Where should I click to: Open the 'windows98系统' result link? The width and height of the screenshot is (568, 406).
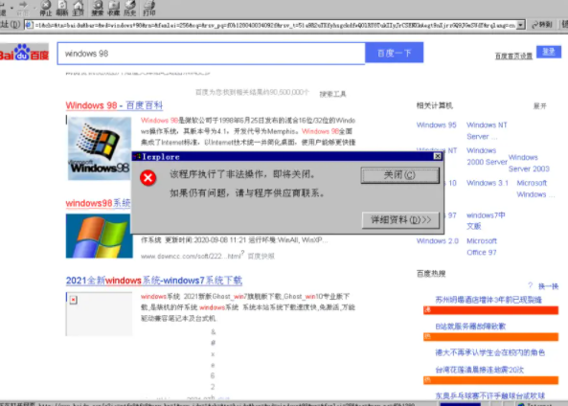pos(98,203)
